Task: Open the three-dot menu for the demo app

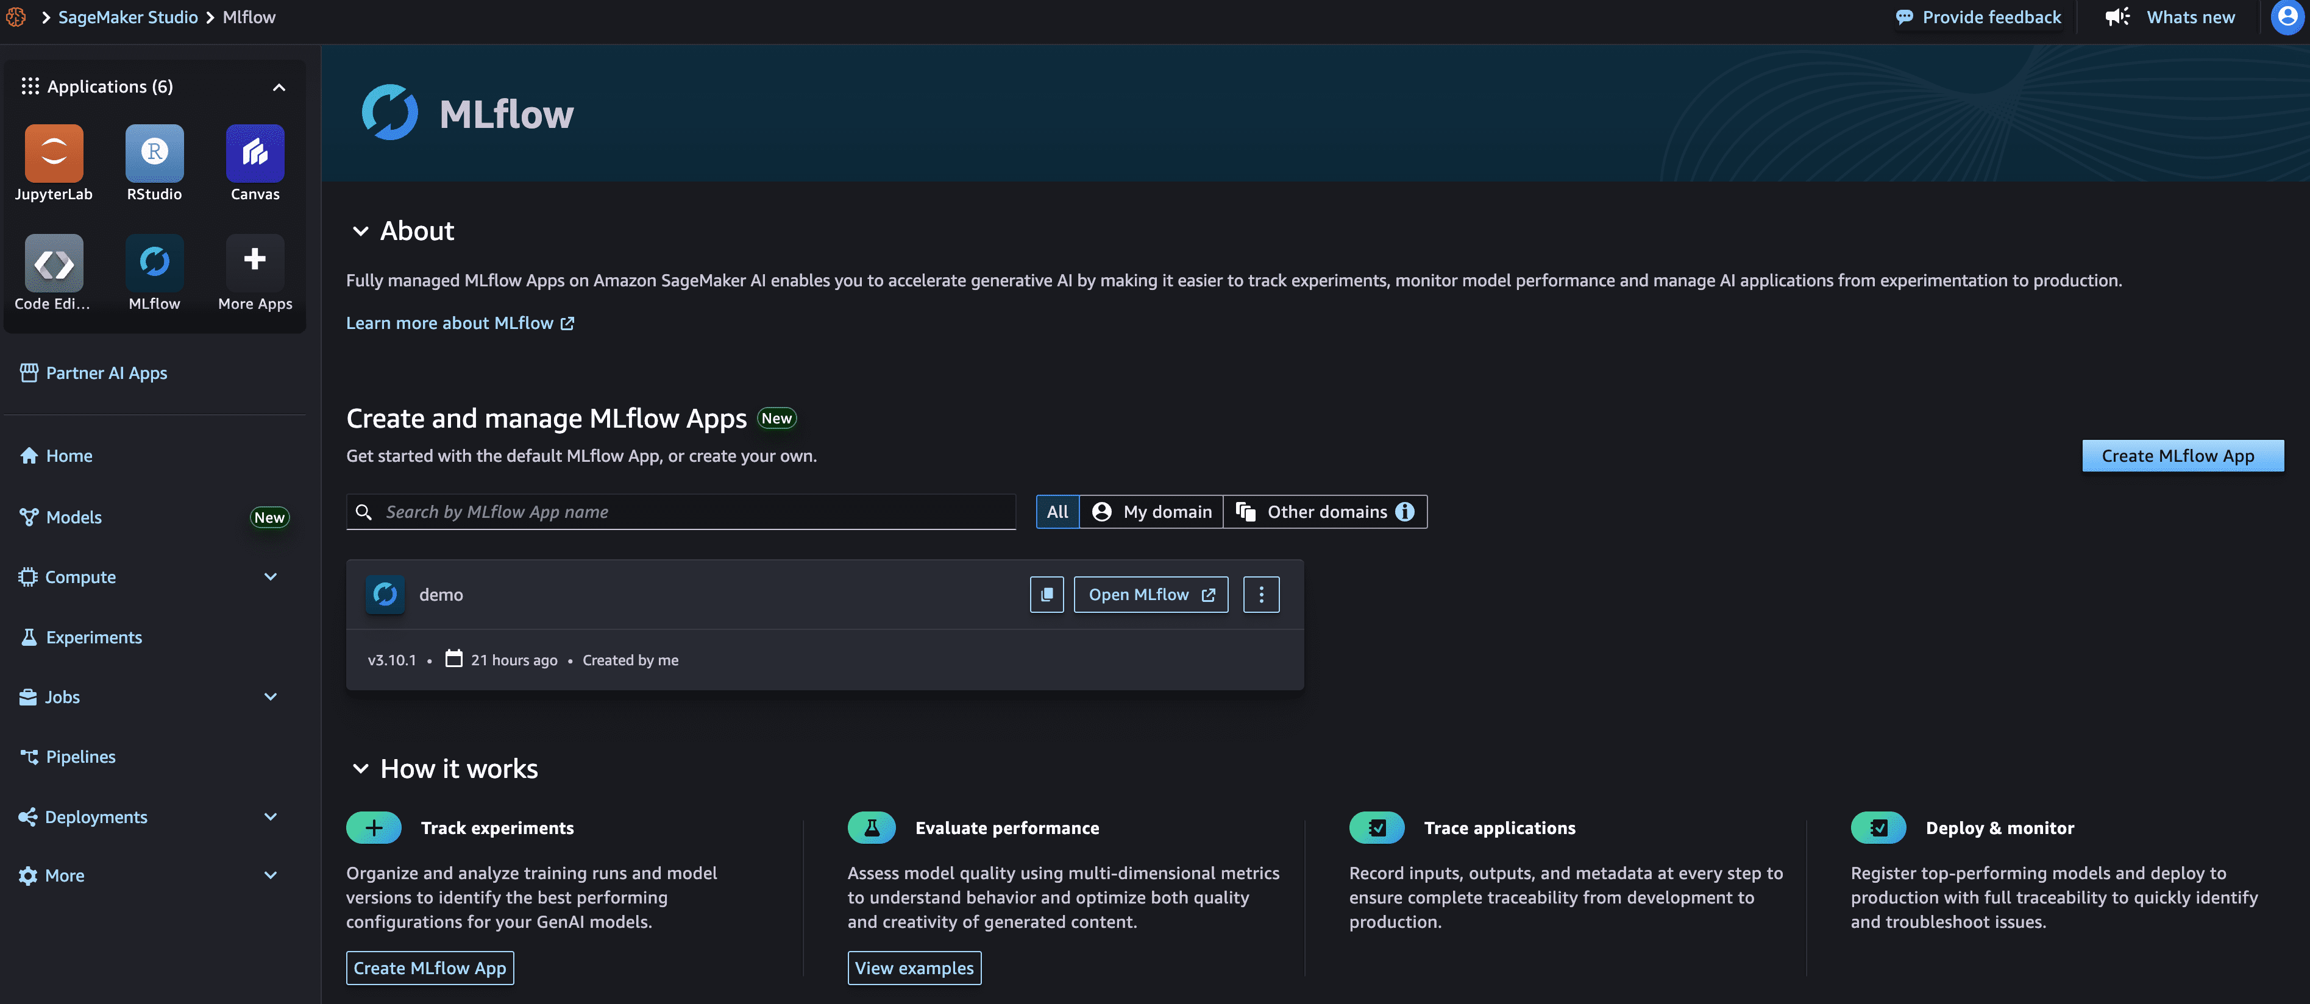Action: [x=1261, y=595]
